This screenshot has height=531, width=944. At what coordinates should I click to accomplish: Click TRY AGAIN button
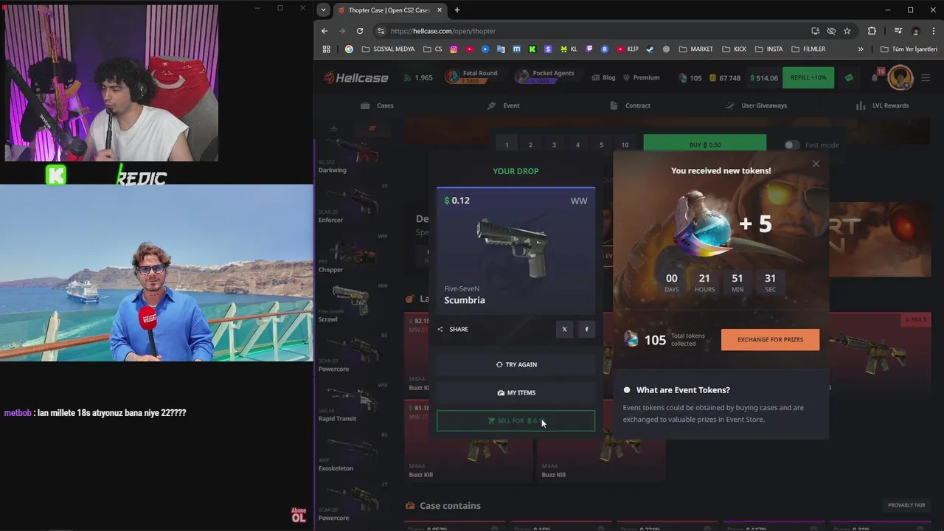pyautogui.click(x=516, y=364)
